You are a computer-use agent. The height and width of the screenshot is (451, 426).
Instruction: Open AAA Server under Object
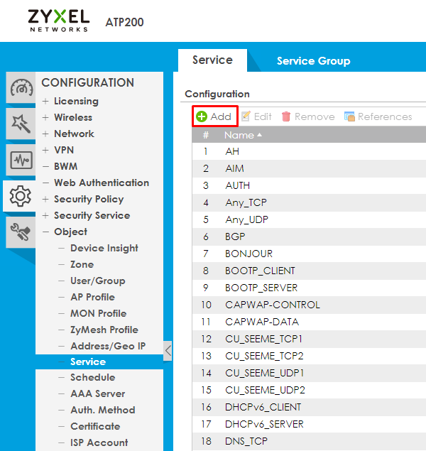[98, 393]
